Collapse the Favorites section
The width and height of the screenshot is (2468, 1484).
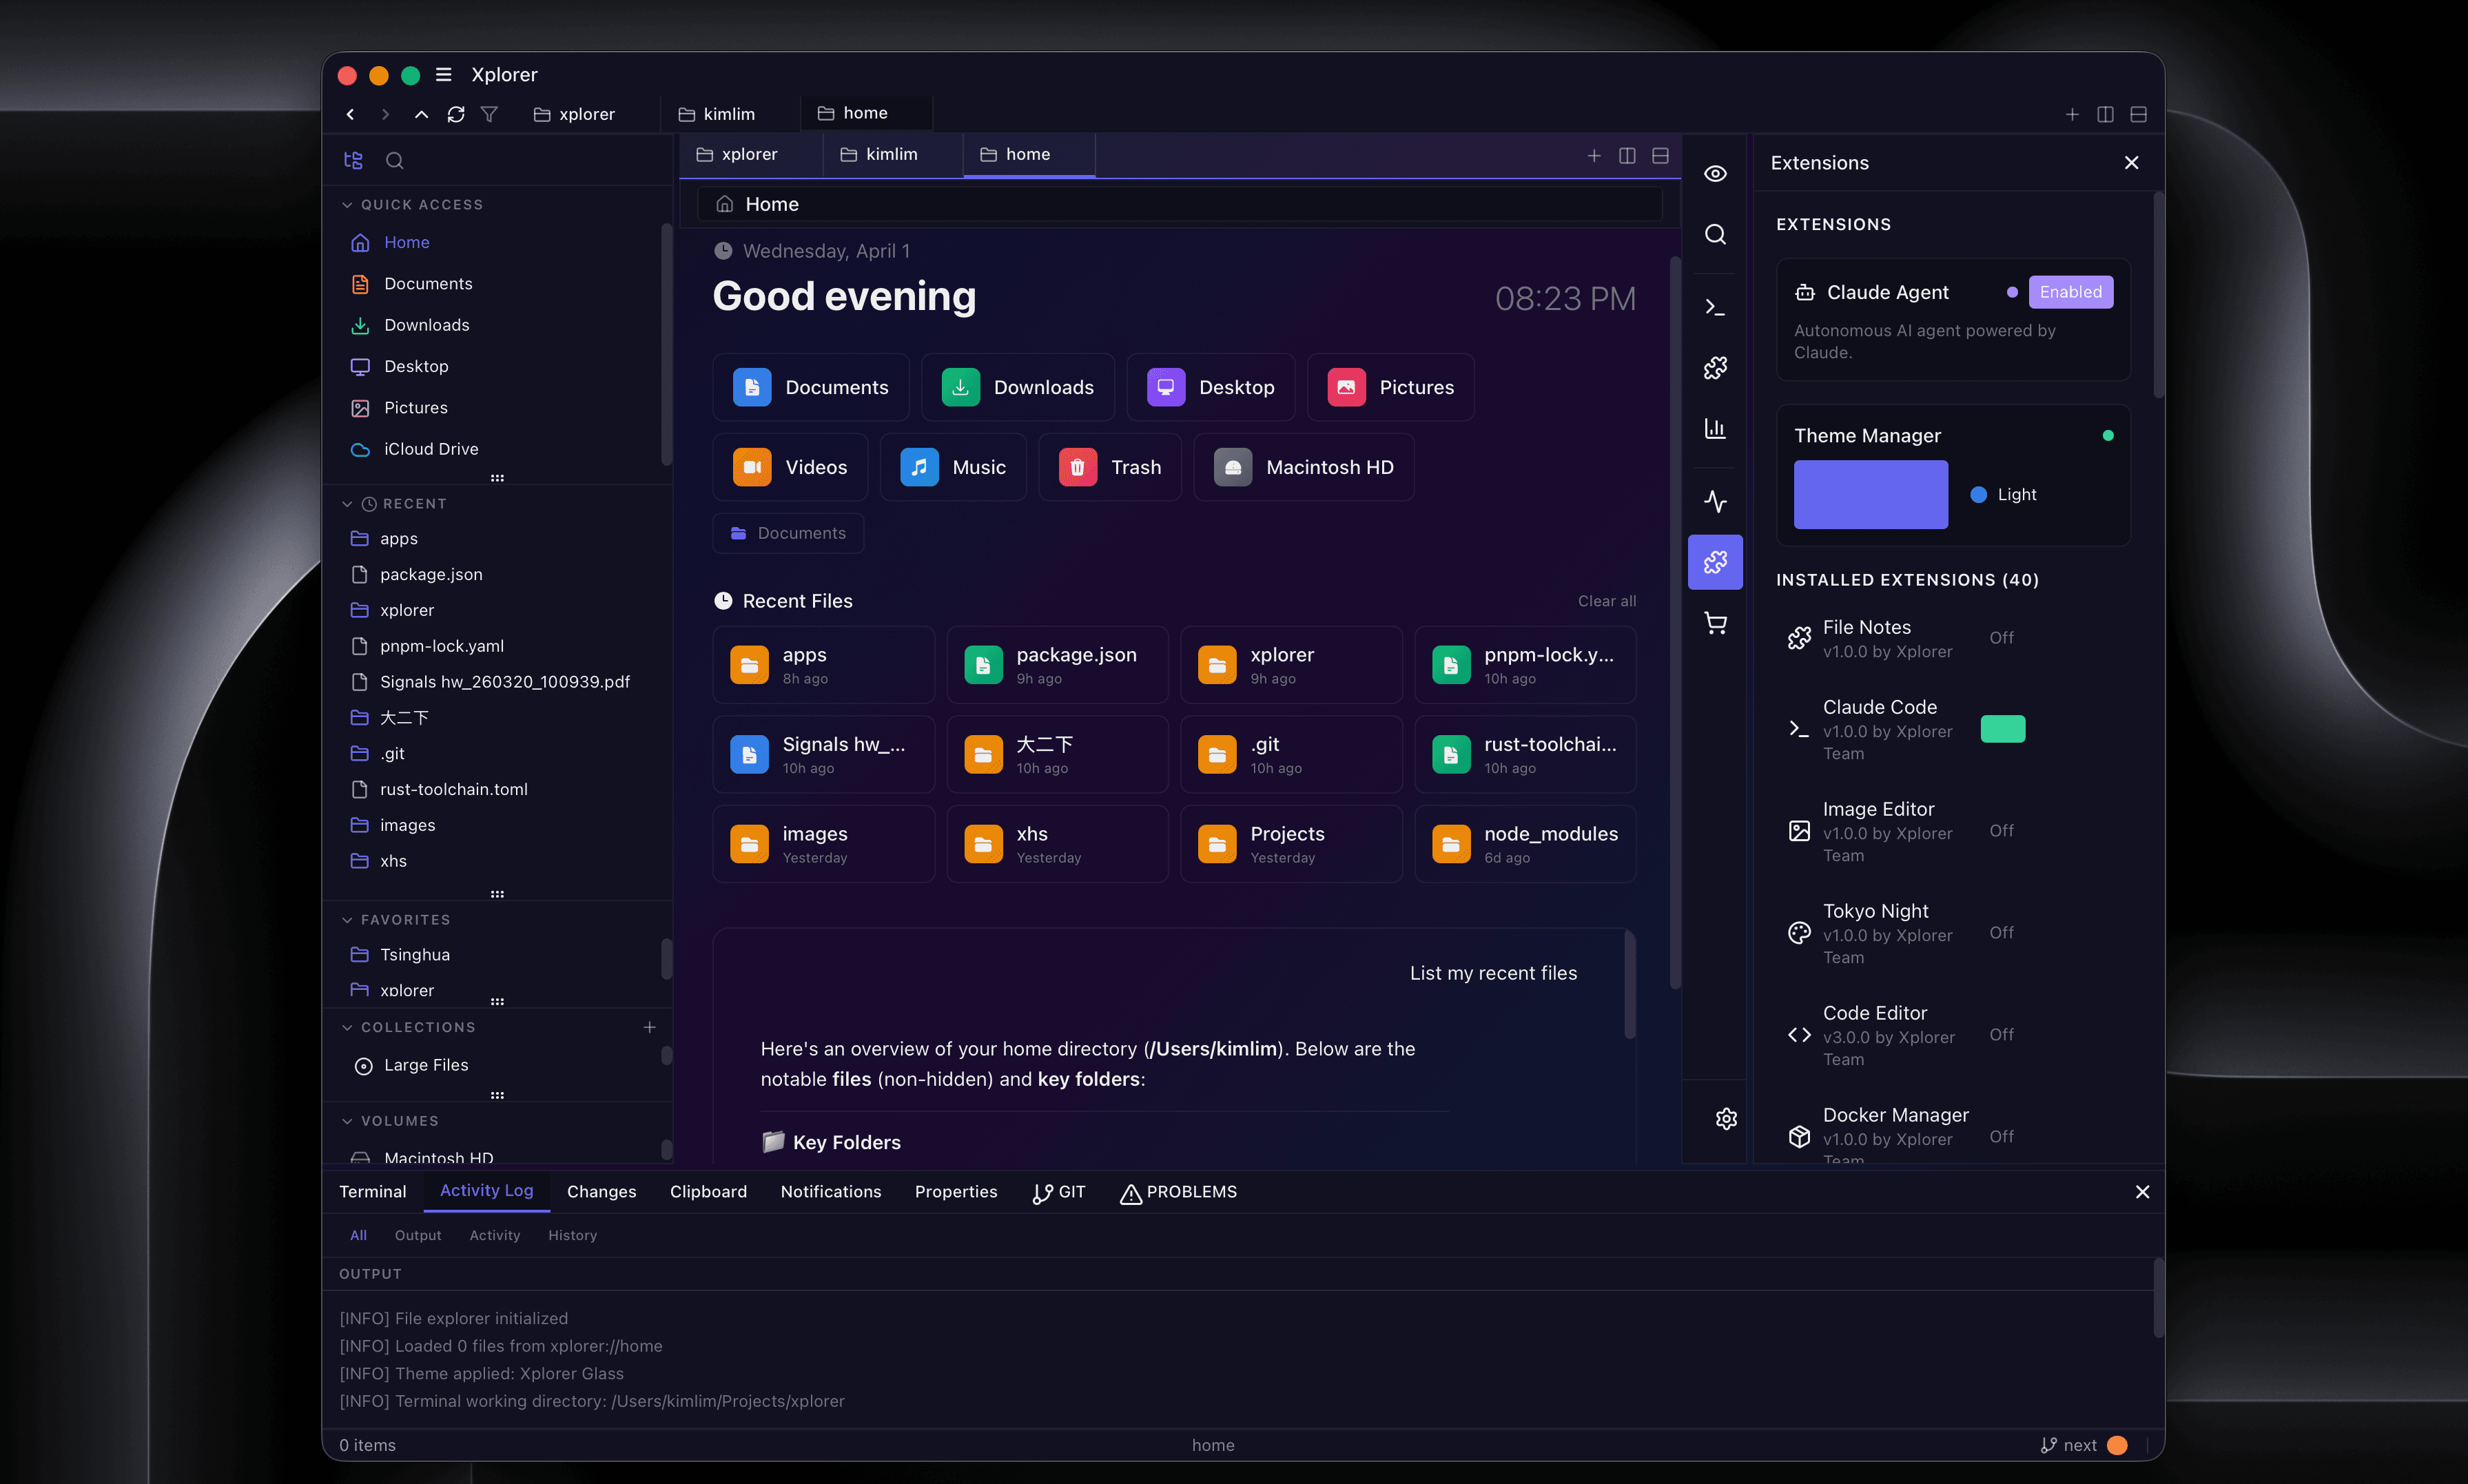(347, 919)
